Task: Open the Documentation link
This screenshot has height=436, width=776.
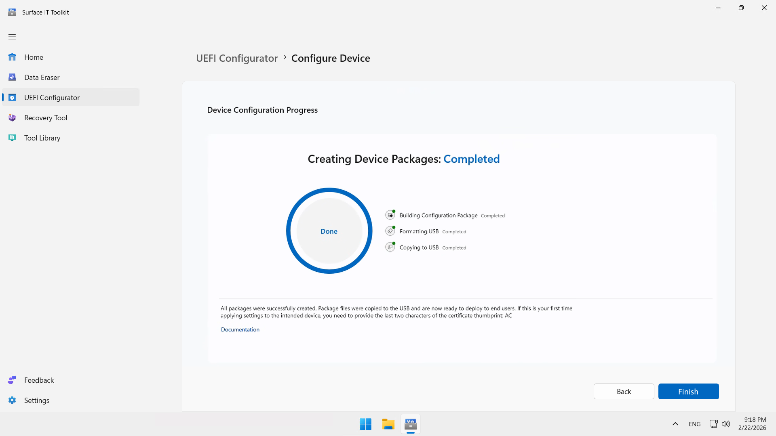Action: 240,330
